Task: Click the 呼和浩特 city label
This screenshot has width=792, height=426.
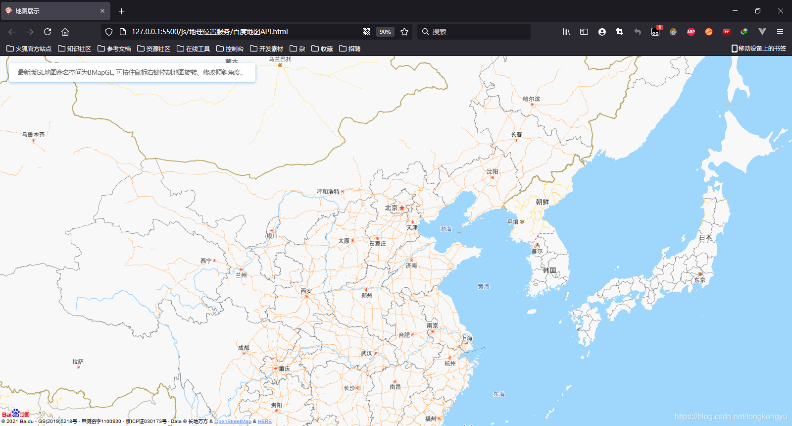Action: tap(328, 192)
